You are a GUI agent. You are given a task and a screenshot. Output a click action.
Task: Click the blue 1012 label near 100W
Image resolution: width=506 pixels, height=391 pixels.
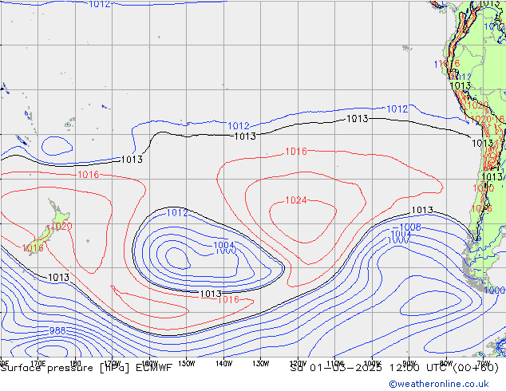pos(397,109)
